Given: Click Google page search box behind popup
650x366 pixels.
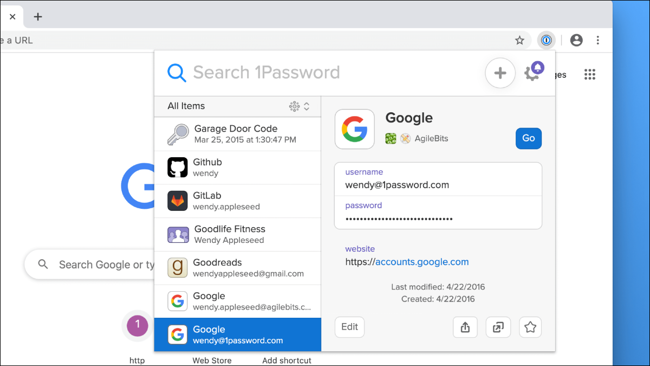Looking at the screenshot, I should click(89, 265).
